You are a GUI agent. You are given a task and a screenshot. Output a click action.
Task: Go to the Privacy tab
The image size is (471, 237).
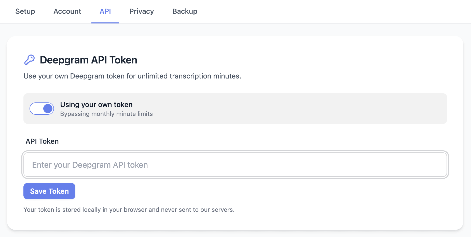(x=141, y=11)
